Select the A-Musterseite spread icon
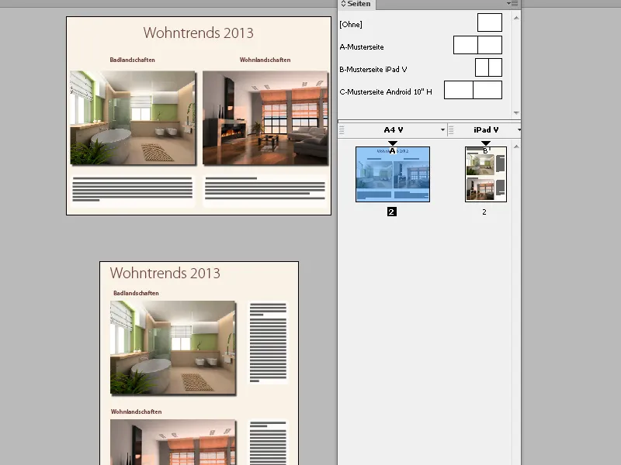Viewport: 621px width, 465px height. point(477,44)
